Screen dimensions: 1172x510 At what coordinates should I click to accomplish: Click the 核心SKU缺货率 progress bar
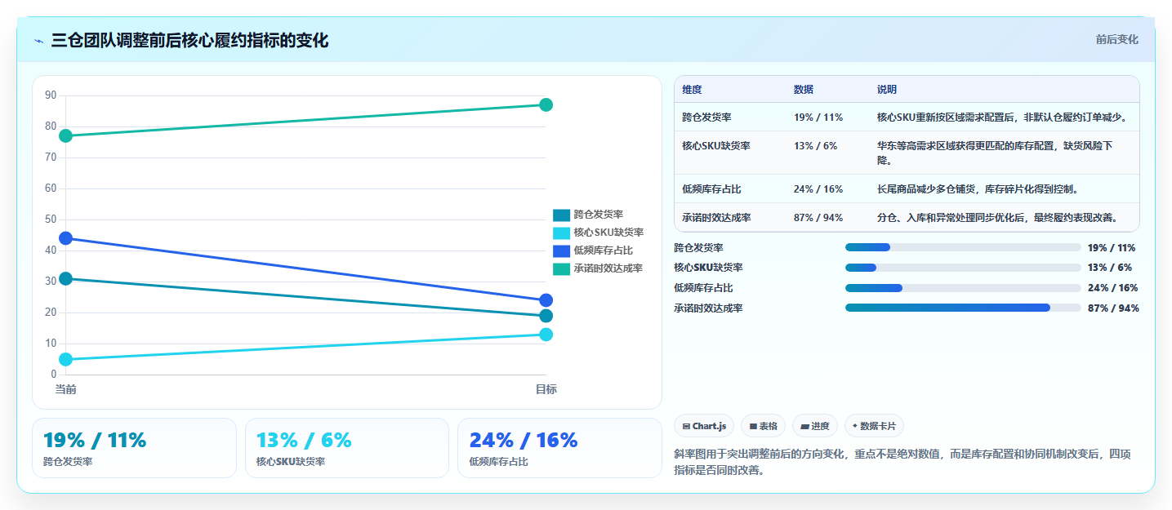pyautogui.click(x=963, y=268)
